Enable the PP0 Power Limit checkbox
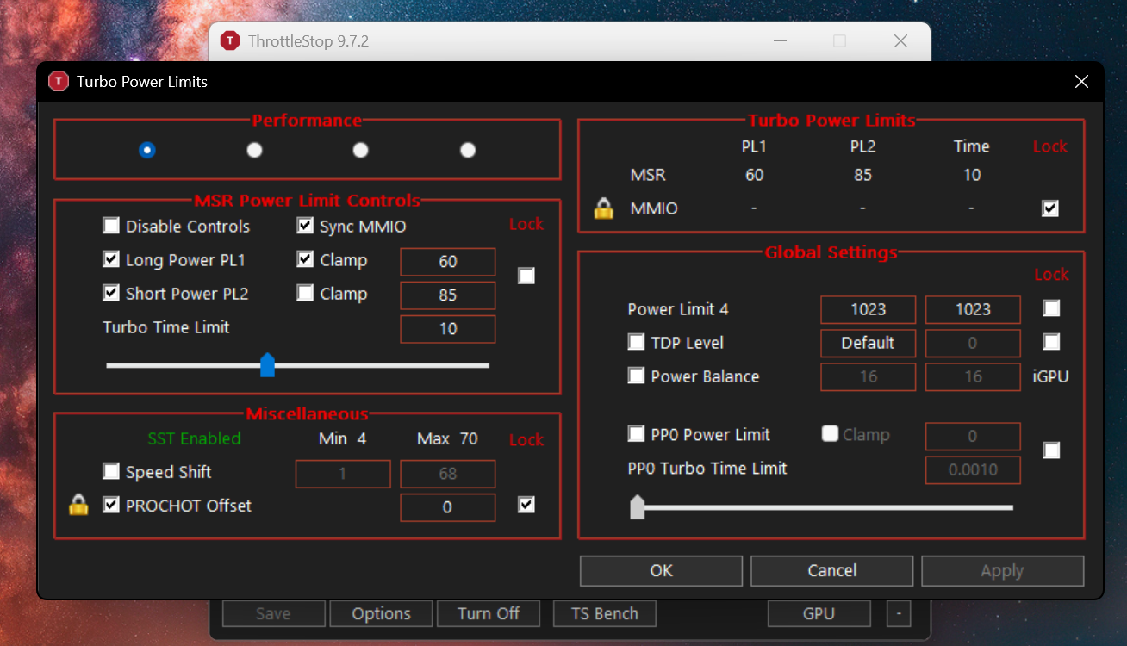 [x=636, y=434]
